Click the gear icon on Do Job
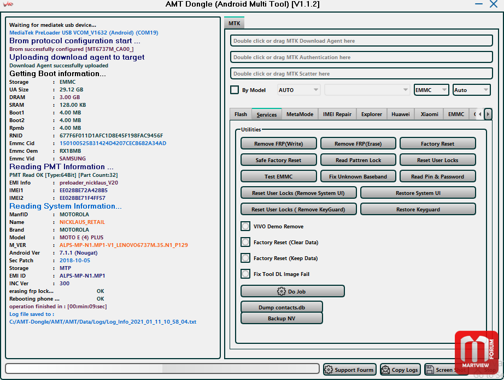Viewport: 504px width, 380px height. pyautogui.click(x=282, y=291)
